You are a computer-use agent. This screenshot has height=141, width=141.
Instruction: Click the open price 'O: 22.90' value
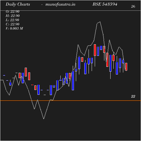click(12, 12)
